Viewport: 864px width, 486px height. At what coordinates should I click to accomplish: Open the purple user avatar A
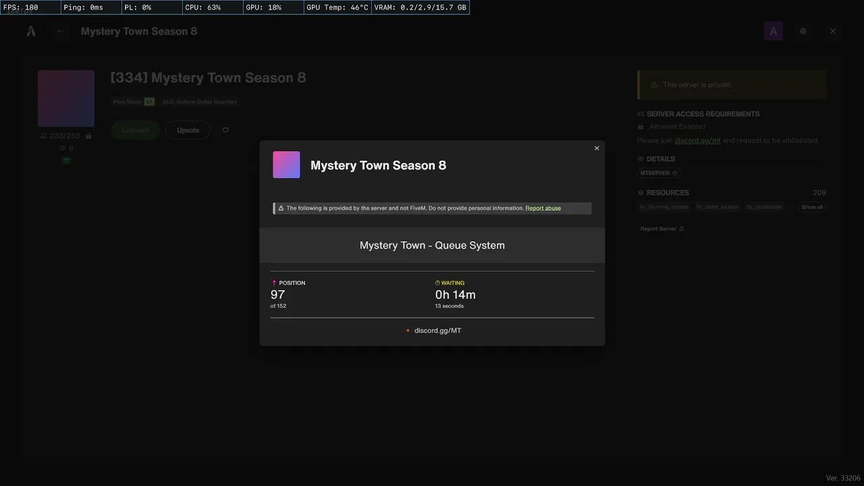(x=774, y=31)
